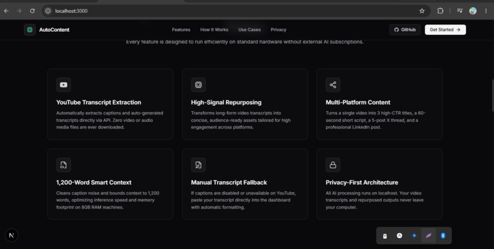Viewport: 494px width, 249px height.
Task: Click the YouTube play icon on first card
Action: point(64,84)
